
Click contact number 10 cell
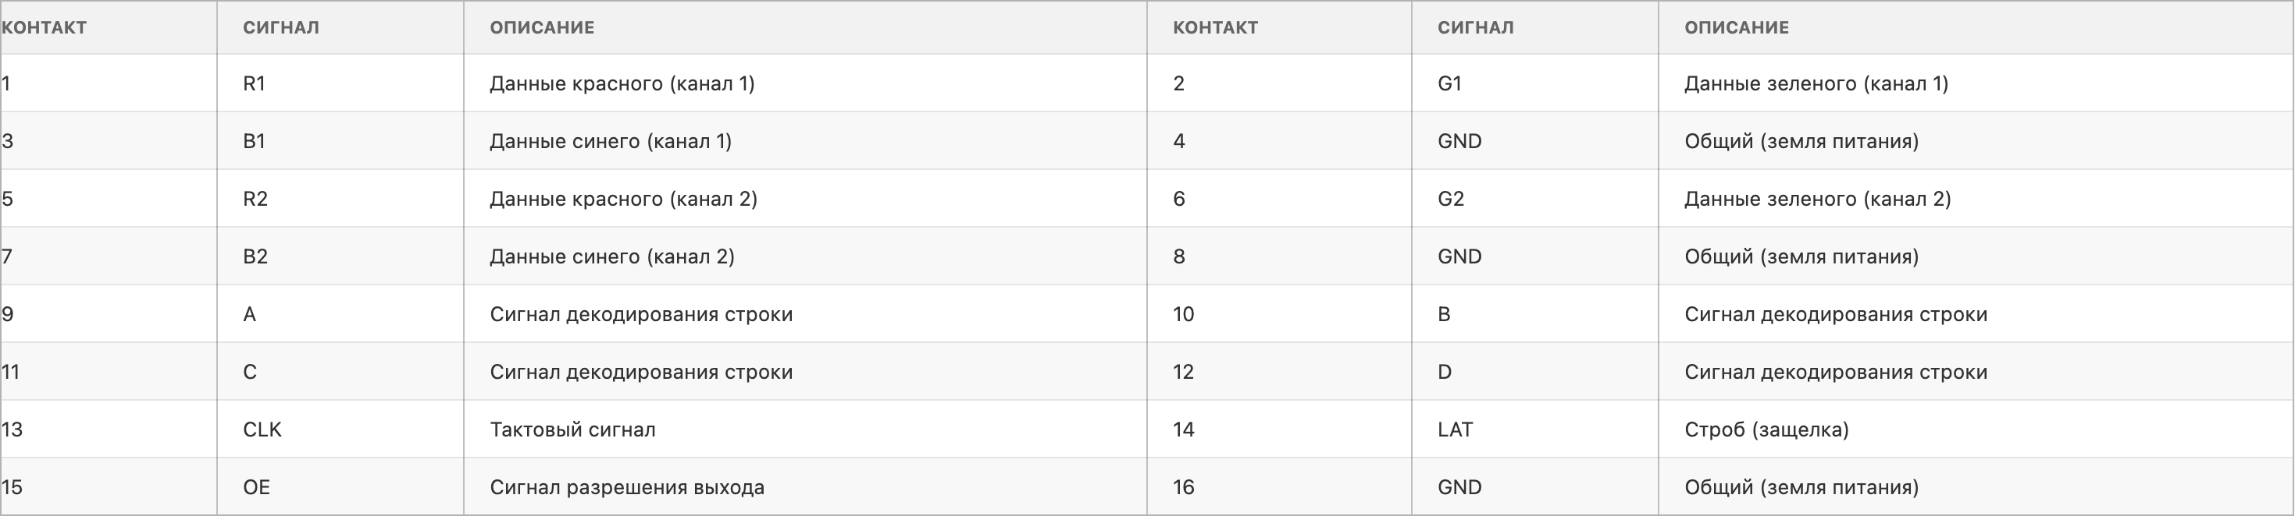click(1183, 315)
